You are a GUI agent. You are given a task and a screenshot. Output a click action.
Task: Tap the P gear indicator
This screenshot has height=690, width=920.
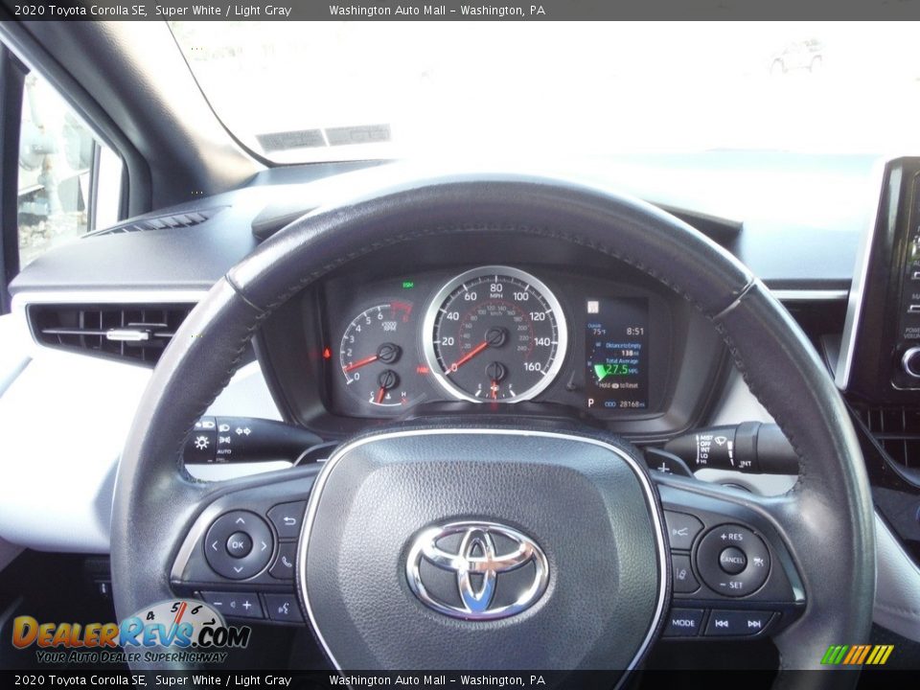[591, 403]
